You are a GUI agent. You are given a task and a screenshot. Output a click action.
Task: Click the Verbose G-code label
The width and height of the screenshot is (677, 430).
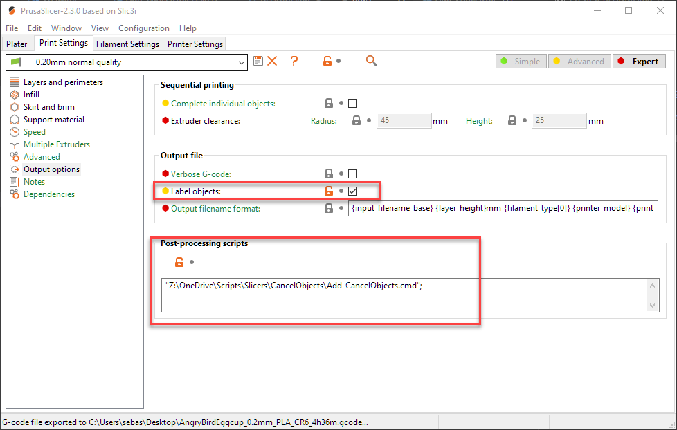coord(201,174)
